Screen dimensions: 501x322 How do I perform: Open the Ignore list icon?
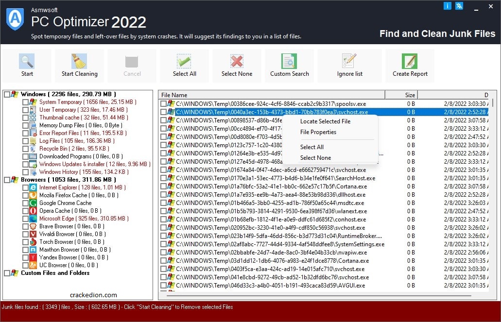349,61
